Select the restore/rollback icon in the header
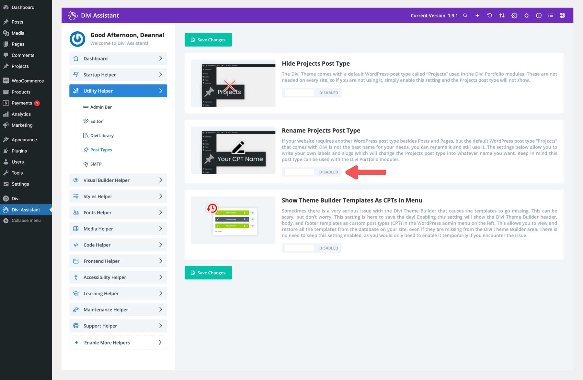583x380 pixels. [489, 15]
